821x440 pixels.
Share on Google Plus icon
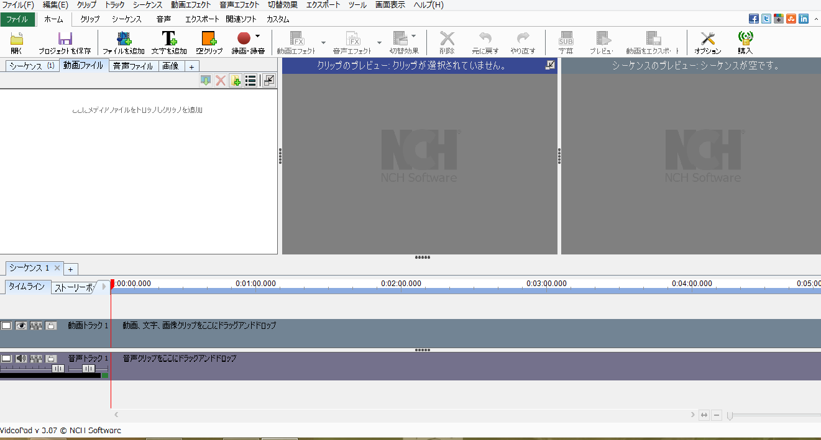(x=778, y=19)
